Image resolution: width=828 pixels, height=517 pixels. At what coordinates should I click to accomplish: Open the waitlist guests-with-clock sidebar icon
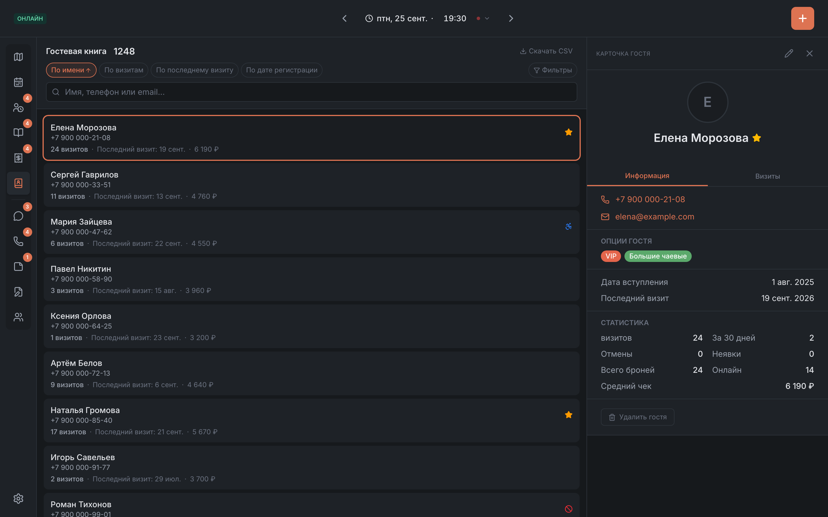pyautogui.click(x=18, y=107)
